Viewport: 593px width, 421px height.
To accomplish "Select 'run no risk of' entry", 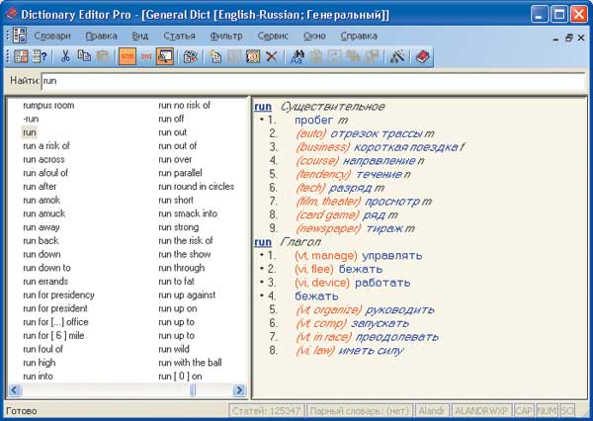I will point(184,105).
